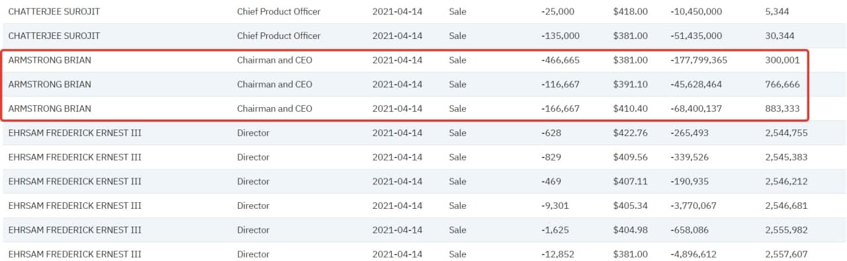Select the ARMSTRONG BRIAN name in the $391.10 row
847x261 pixels.
[x=50, y=85]
